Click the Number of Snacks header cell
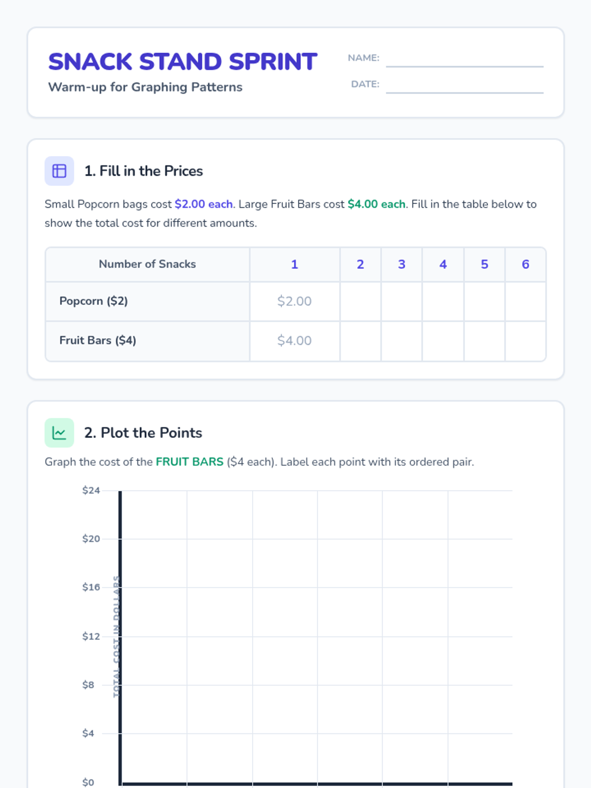This screenshot has width=591, height=788. [147, 264]
